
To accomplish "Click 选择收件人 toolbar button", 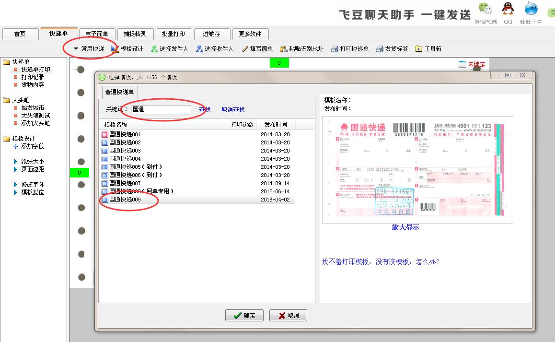I will click(x=215, y=49).
